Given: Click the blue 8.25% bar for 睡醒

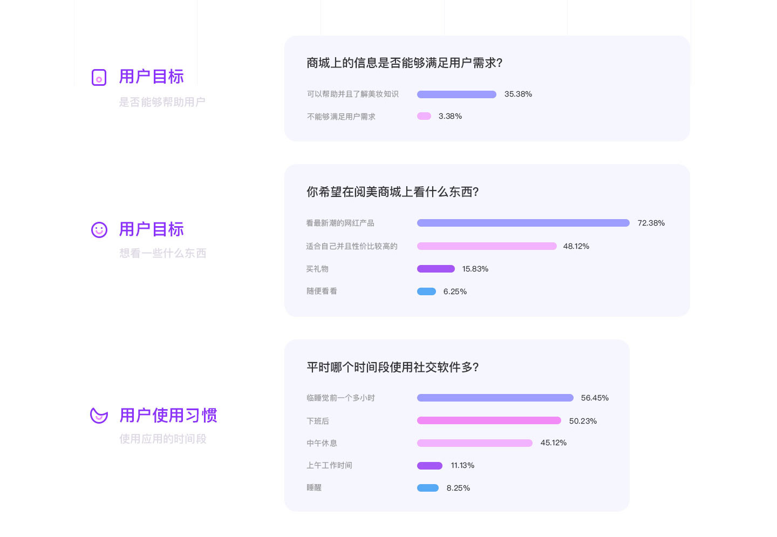Looking at the screenshot, I should [428, 488].
